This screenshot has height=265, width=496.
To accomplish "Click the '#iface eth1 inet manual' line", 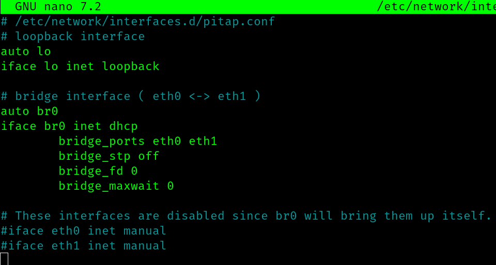I will (x=83, y=246).
